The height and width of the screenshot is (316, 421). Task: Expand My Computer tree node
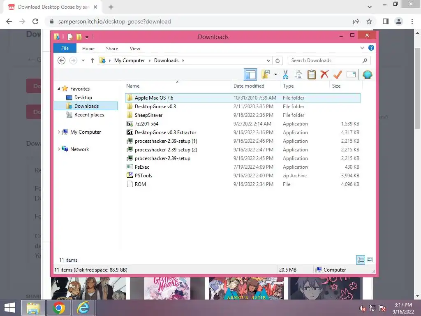tap(59, 132)
